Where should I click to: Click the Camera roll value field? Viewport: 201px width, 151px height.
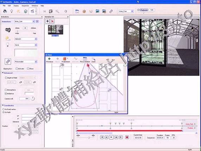[24, 99]
